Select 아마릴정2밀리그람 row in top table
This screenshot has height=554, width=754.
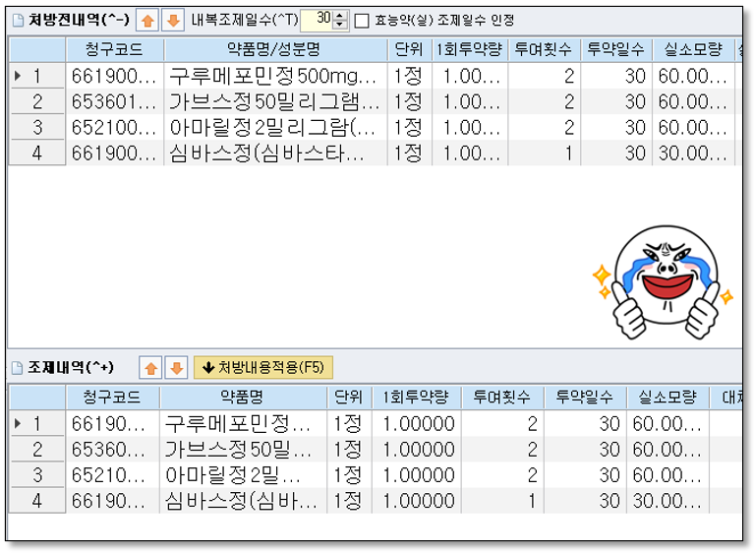click(x=275, y=126)
